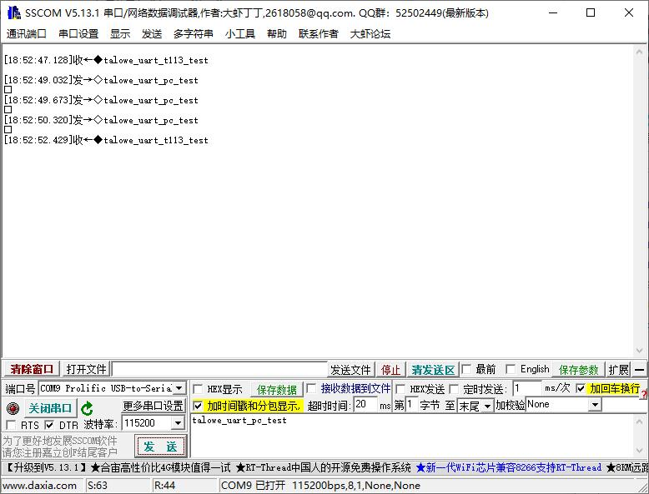Click the red question mark help icon
The image size is (649, 494).
[x=644, y=395]
